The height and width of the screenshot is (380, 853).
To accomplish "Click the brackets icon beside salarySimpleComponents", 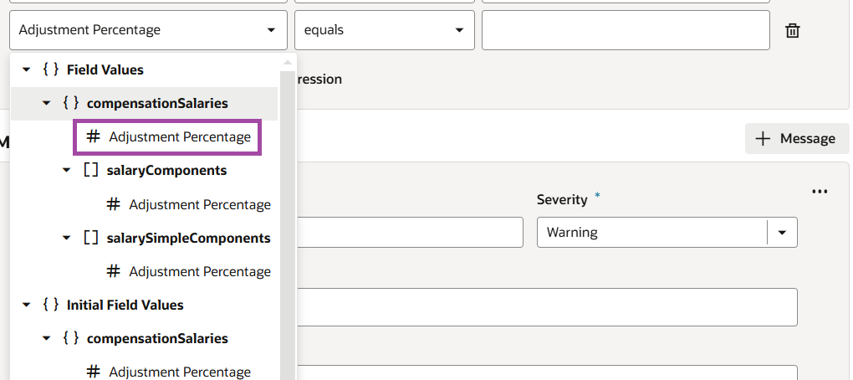I will [x=90, y=238].
